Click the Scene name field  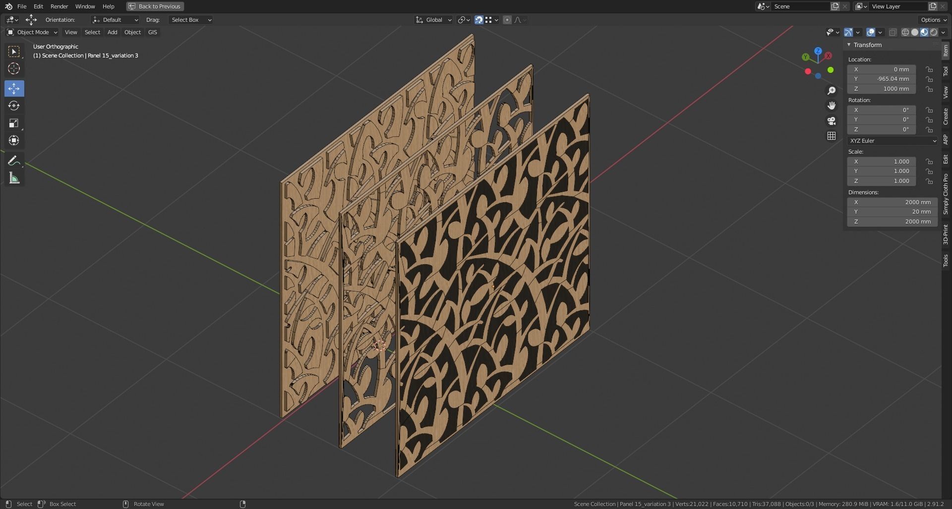tap(801, 6)
